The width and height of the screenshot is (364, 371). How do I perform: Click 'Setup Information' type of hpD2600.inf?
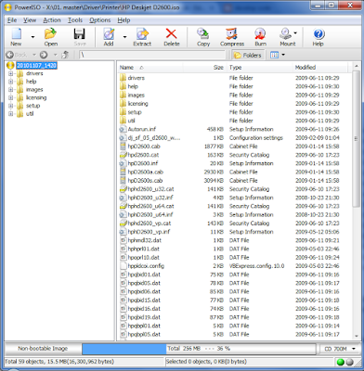[x=251, y=163]
